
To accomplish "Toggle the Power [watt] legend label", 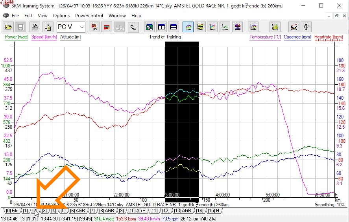I will point(17,37).
